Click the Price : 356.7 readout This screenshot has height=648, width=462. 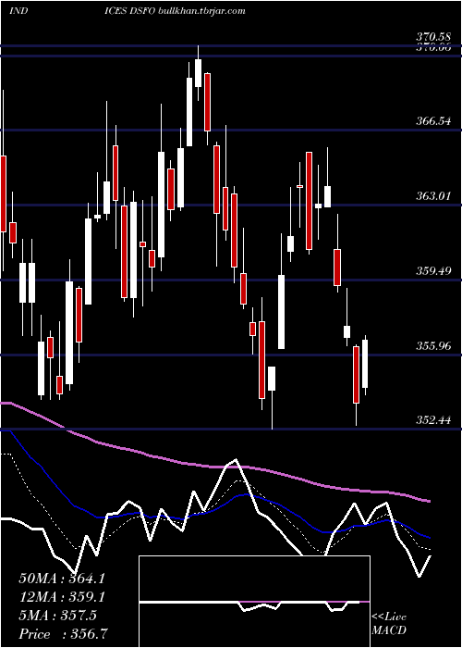(x=62, y=634)
